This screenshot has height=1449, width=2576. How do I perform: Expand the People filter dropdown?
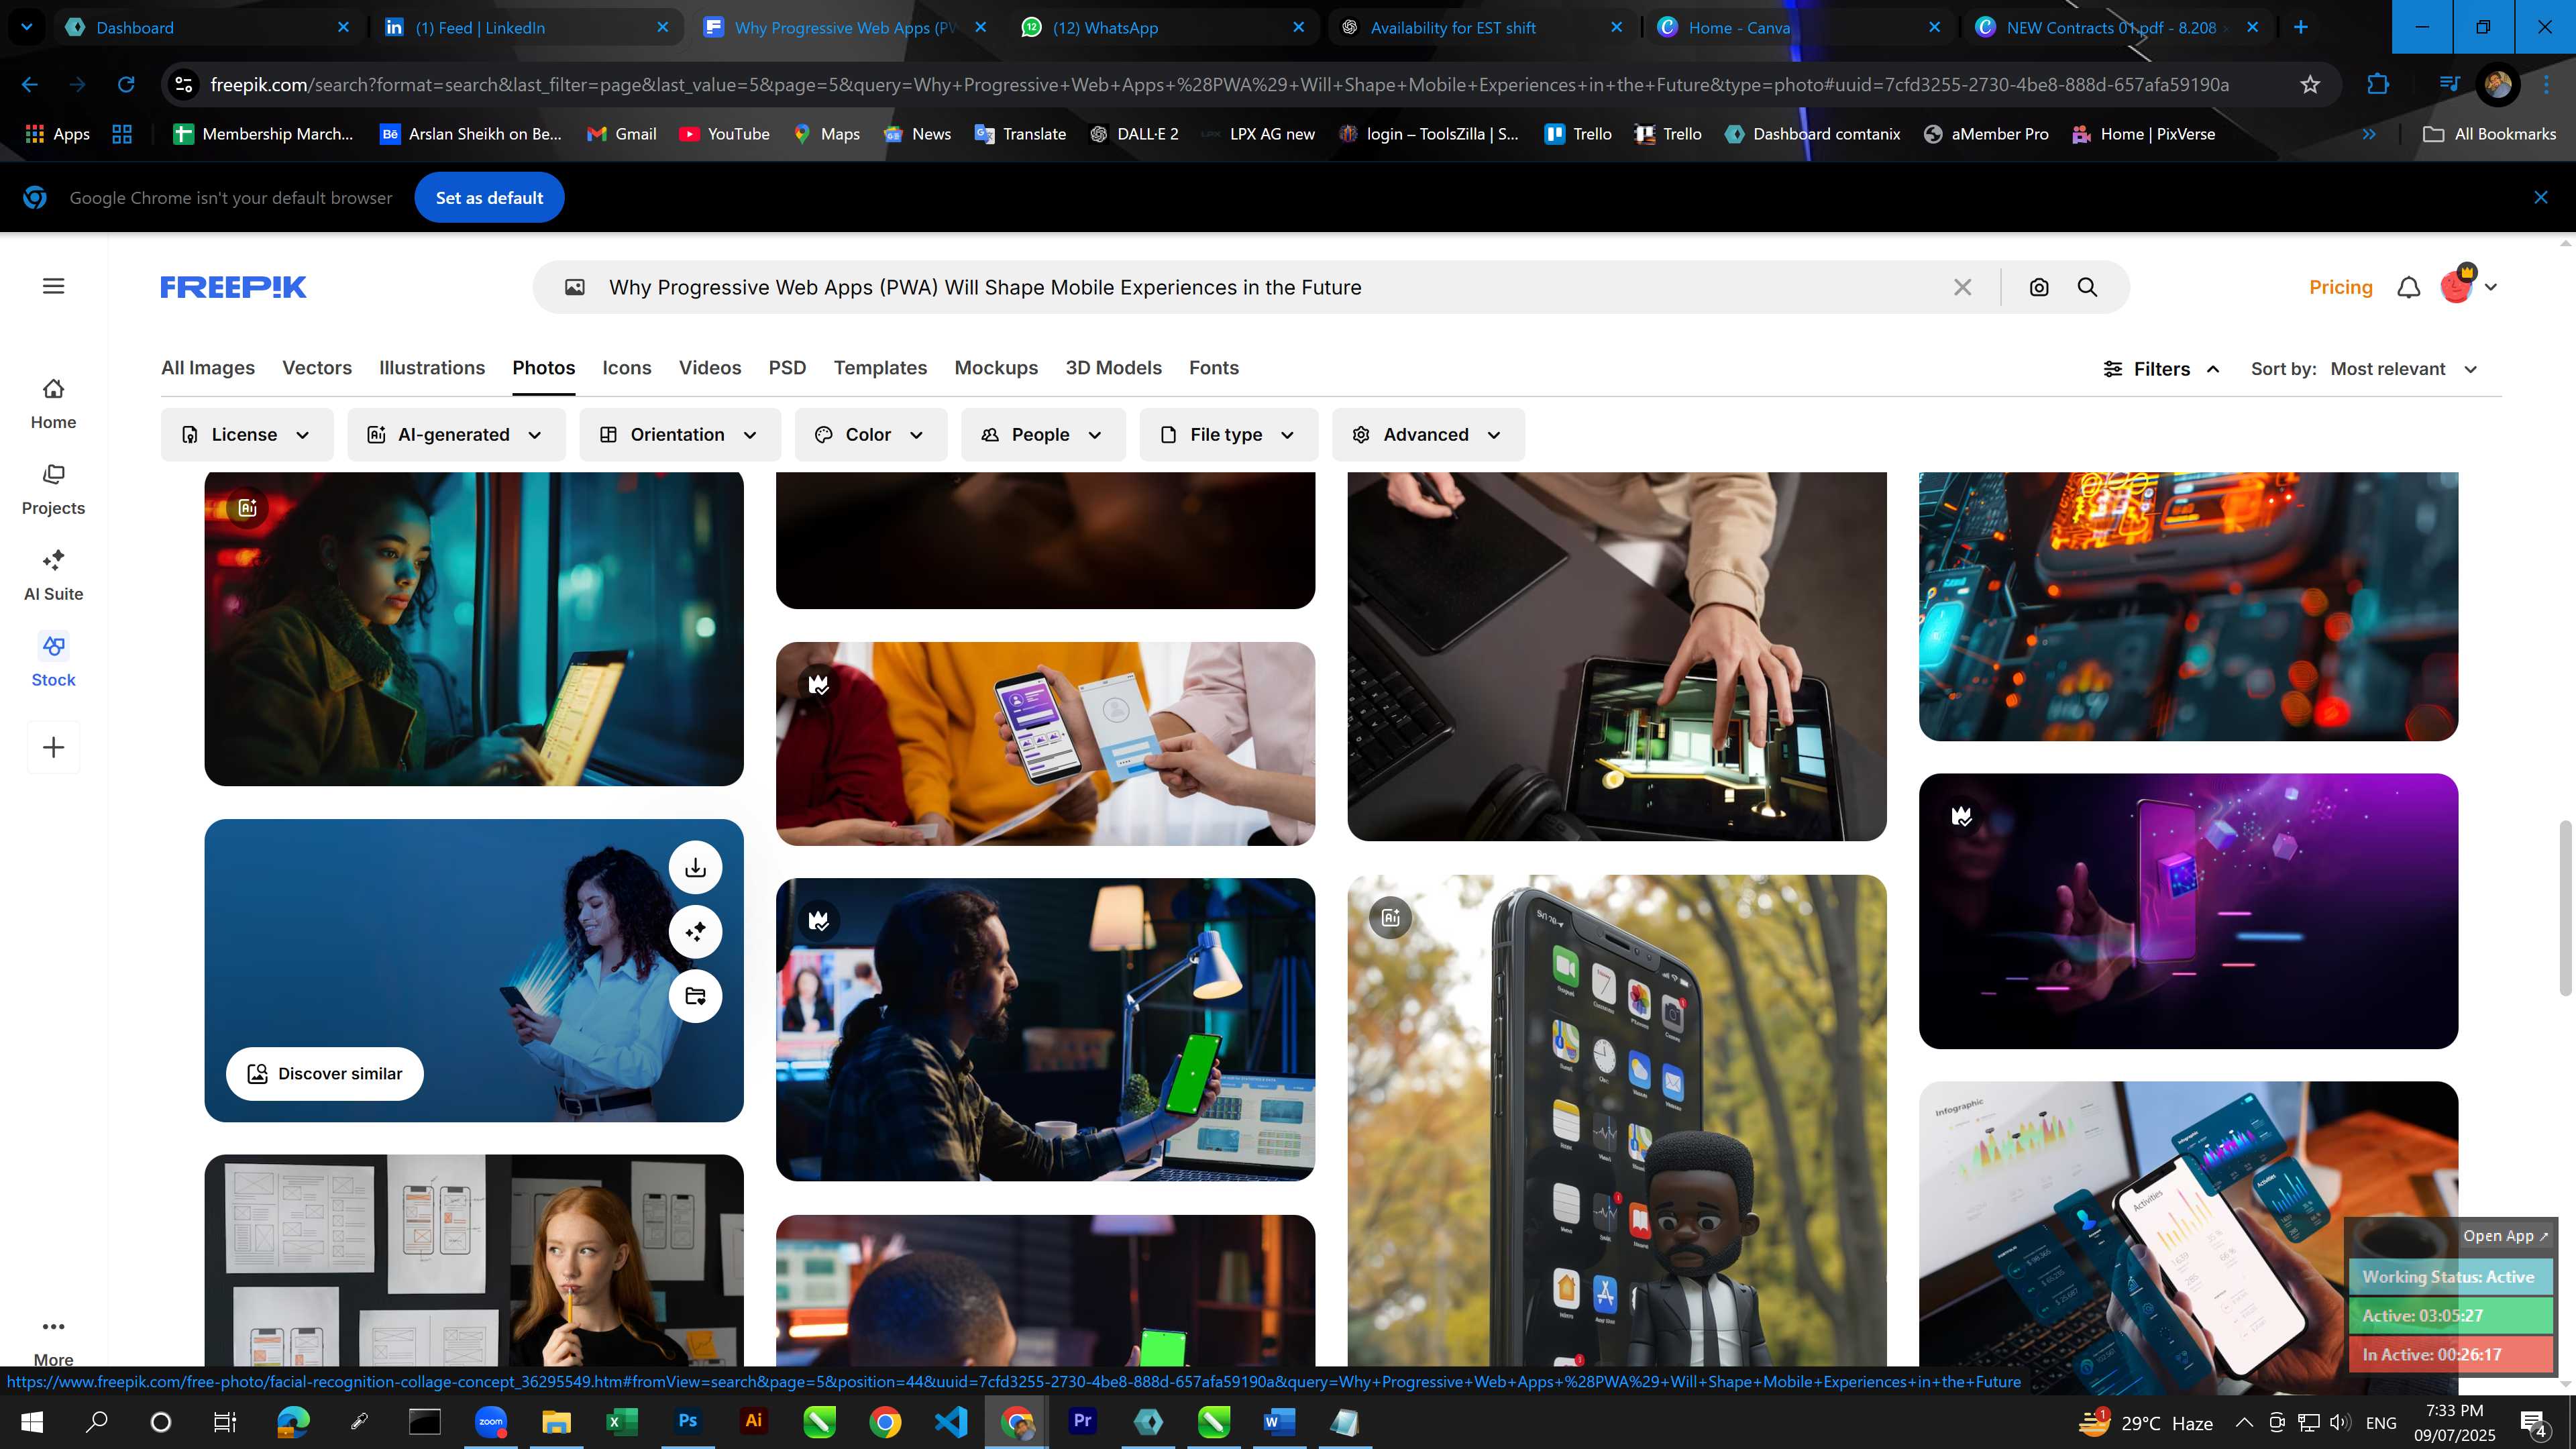[1043, 434]
